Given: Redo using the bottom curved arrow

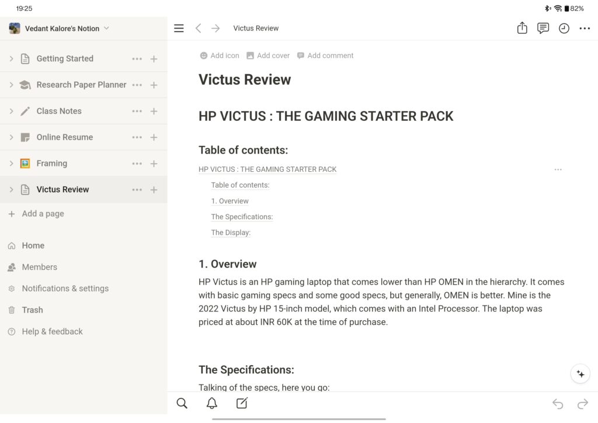Looking at the screenshot, I should 583,404.
